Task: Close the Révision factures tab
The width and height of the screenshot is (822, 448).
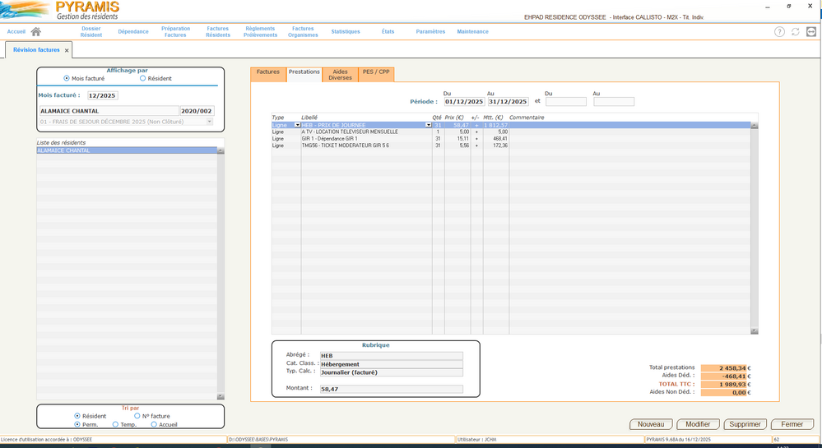Action: click(x=67, y=51)
